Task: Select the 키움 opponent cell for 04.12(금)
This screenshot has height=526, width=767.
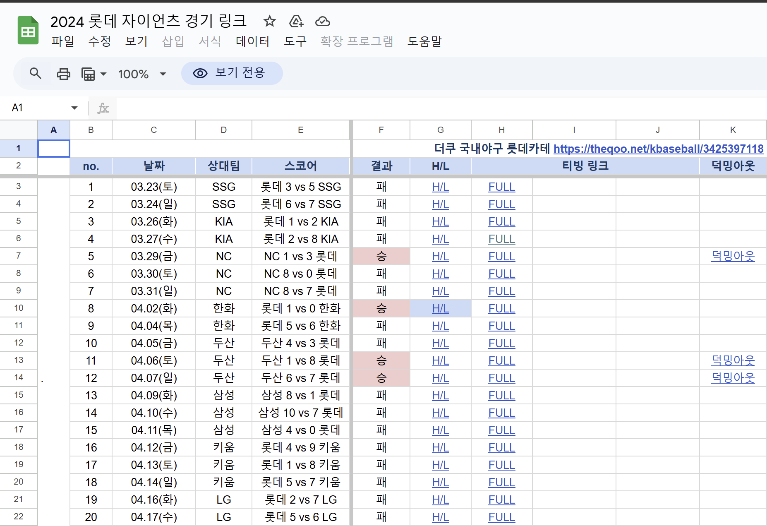Action: click(224, 447)
